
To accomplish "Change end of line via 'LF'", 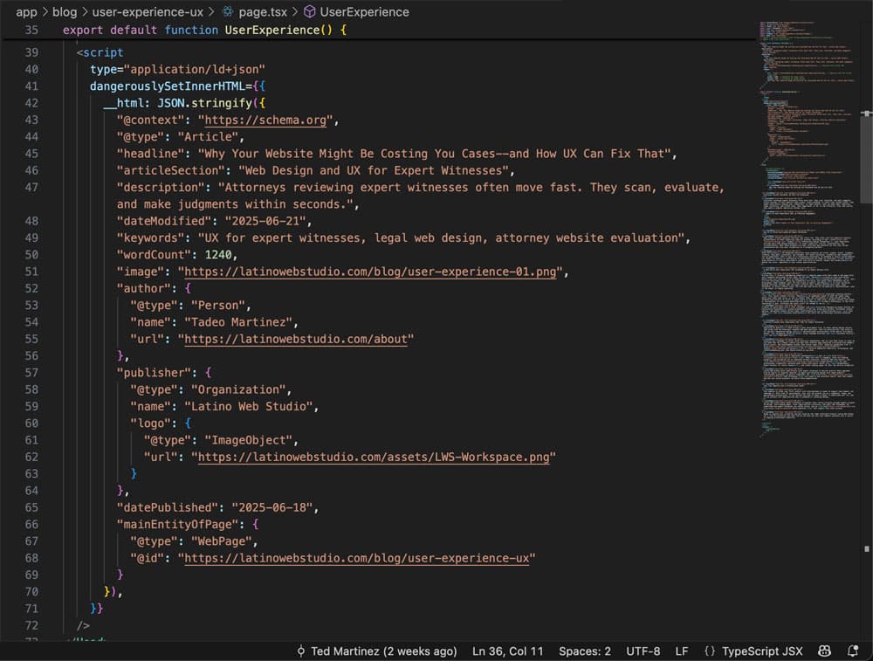I will [x=682, y=651].
